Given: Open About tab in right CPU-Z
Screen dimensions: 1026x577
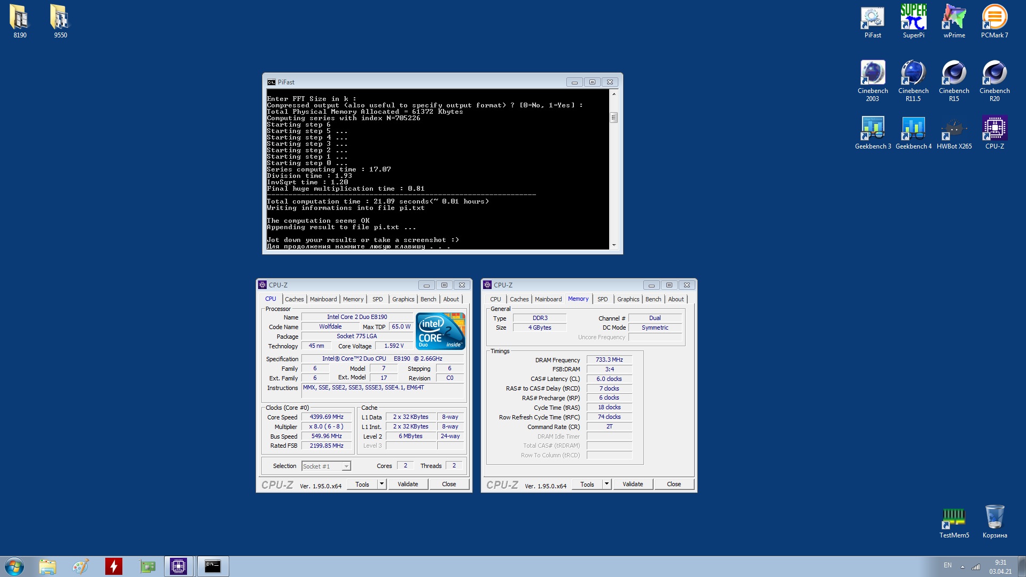Looking at the screenshot, I should pyautogui.click(x=676, y=299).
